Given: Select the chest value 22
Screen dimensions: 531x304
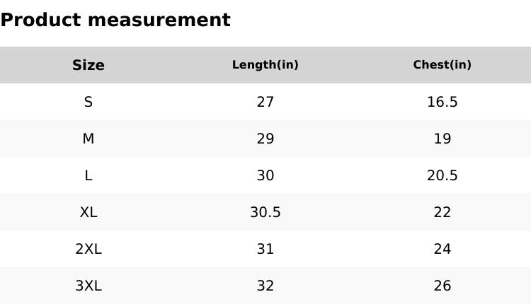Looking at the screenshot, I should [x=442, y=212].
